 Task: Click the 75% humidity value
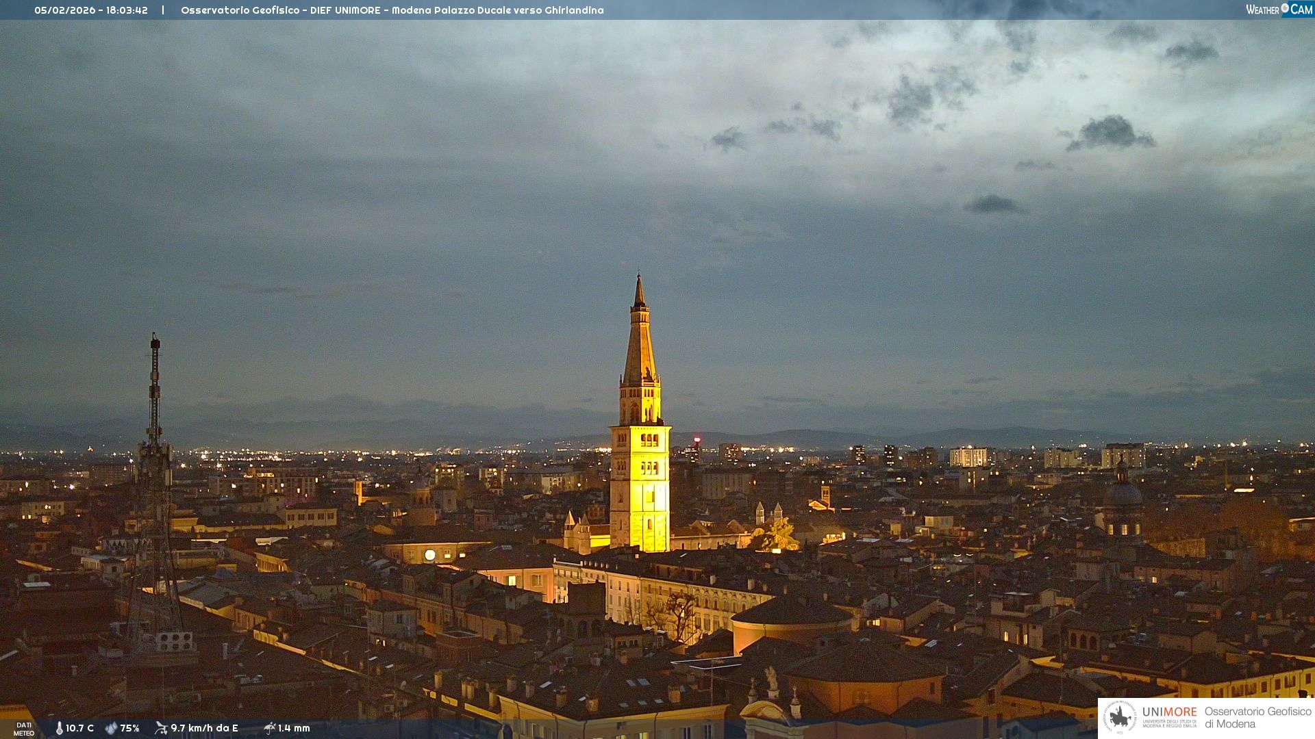pos(129,728)
